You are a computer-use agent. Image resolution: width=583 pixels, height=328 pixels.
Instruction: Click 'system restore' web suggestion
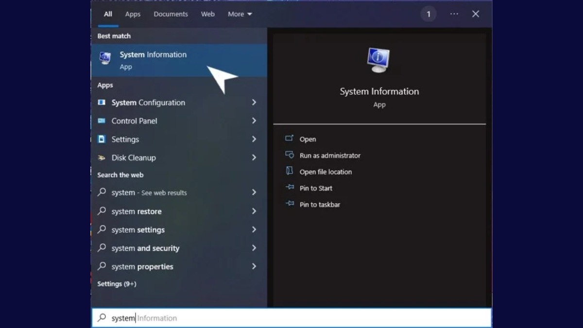click(179, 211)
